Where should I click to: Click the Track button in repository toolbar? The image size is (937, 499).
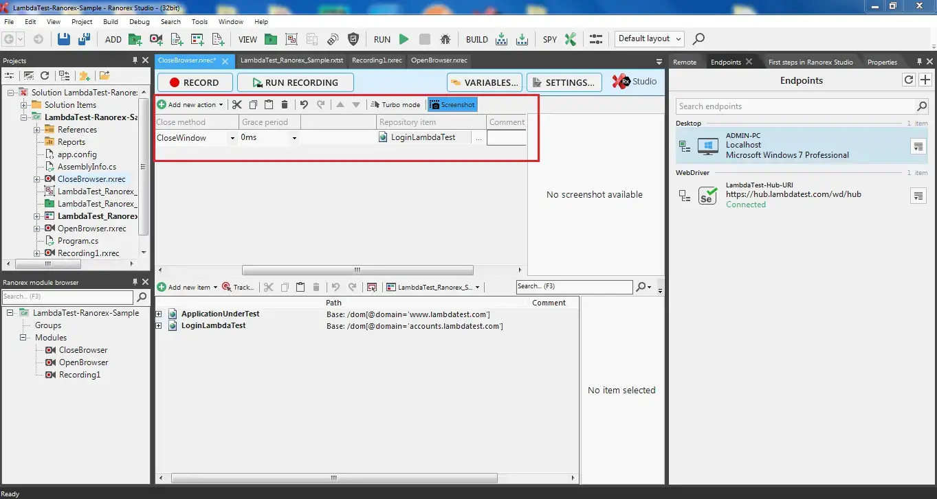[238, 287]
